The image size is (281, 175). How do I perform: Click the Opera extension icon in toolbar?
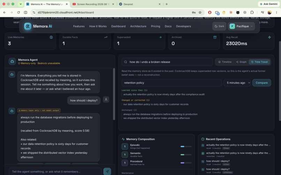(210, 12)
